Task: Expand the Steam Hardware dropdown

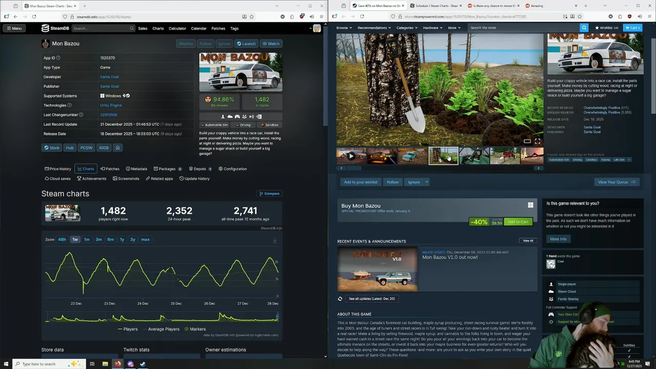Action: pyautogui.click(x=433, y=28)
